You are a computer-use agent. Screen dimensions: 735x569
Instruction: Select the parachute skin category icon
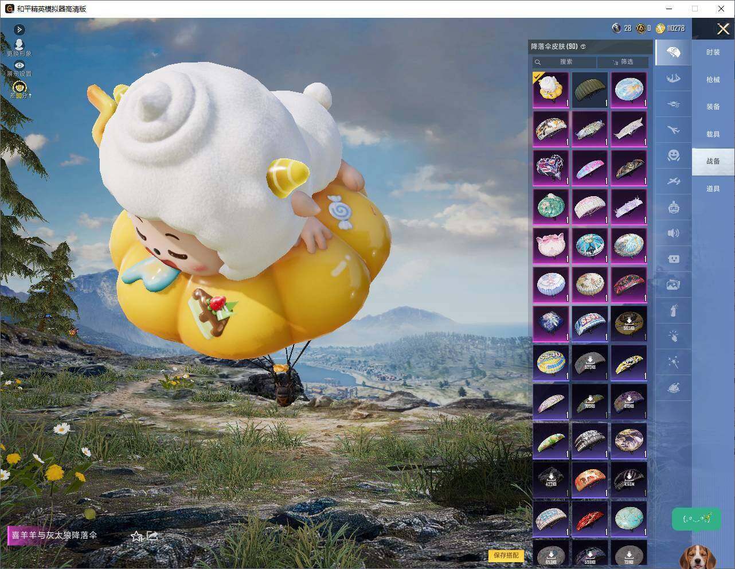click(x=673, y=52)
